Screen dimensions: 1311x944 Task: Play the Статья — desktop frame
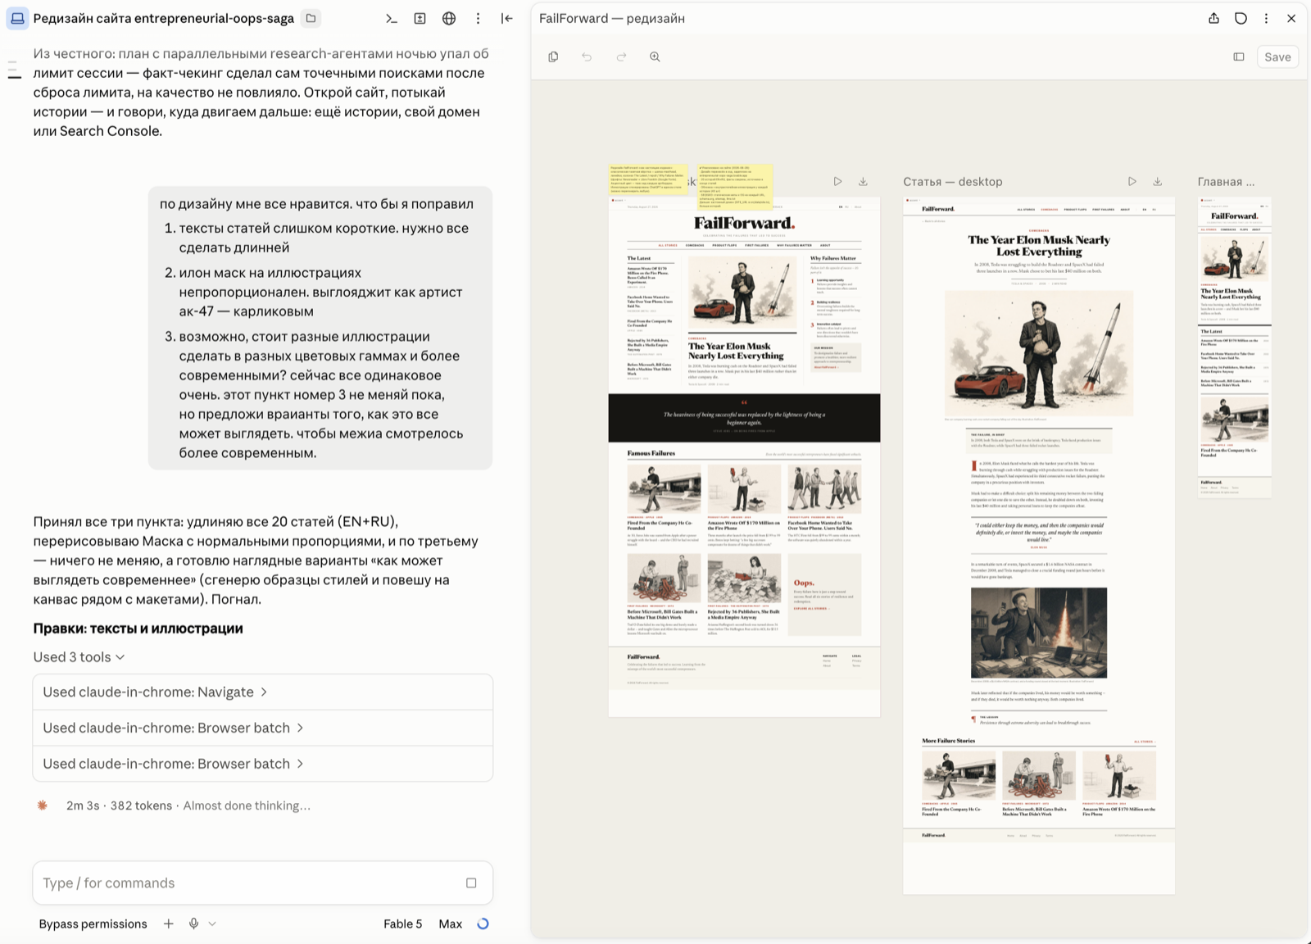tap(1132, 181)
